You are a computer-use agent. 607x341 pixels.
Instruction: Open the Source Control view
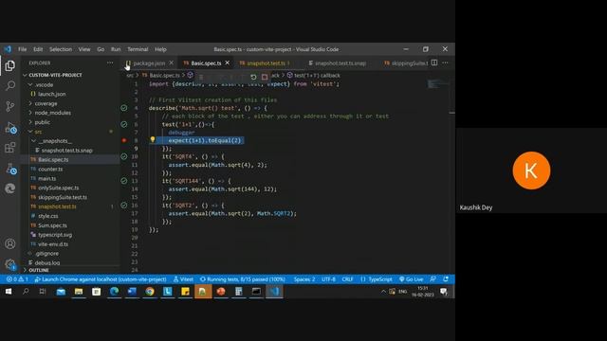tap(10, 106)
